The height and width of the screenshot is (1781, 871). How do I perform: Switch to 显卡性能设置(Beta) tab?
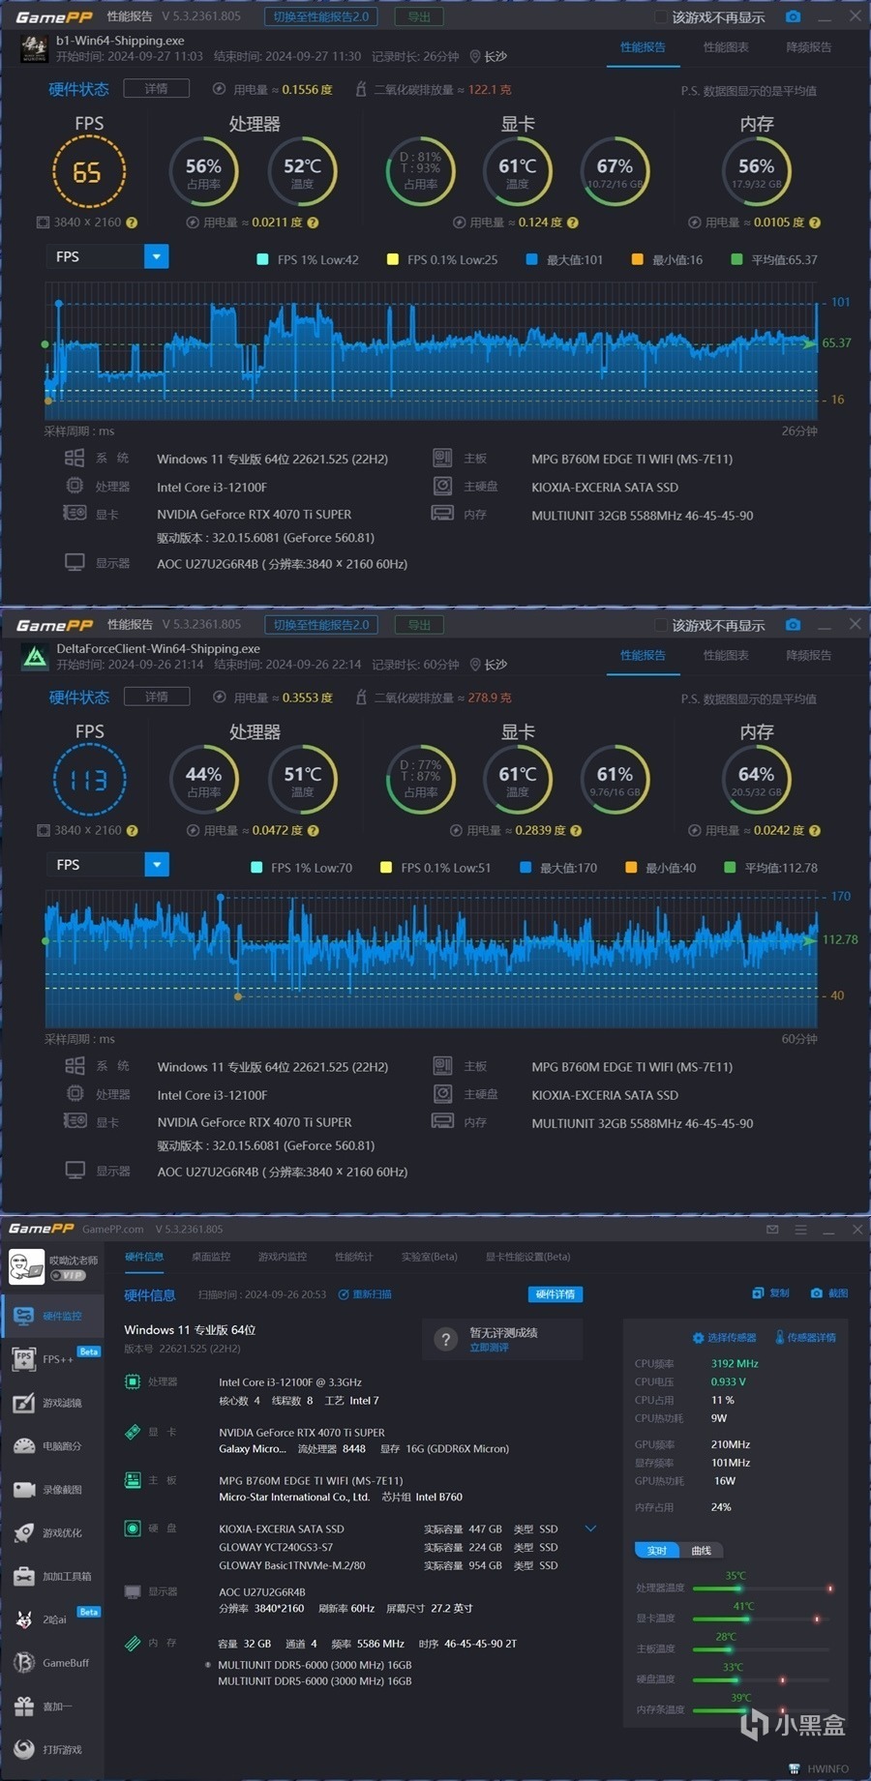tap(527, 1257)
